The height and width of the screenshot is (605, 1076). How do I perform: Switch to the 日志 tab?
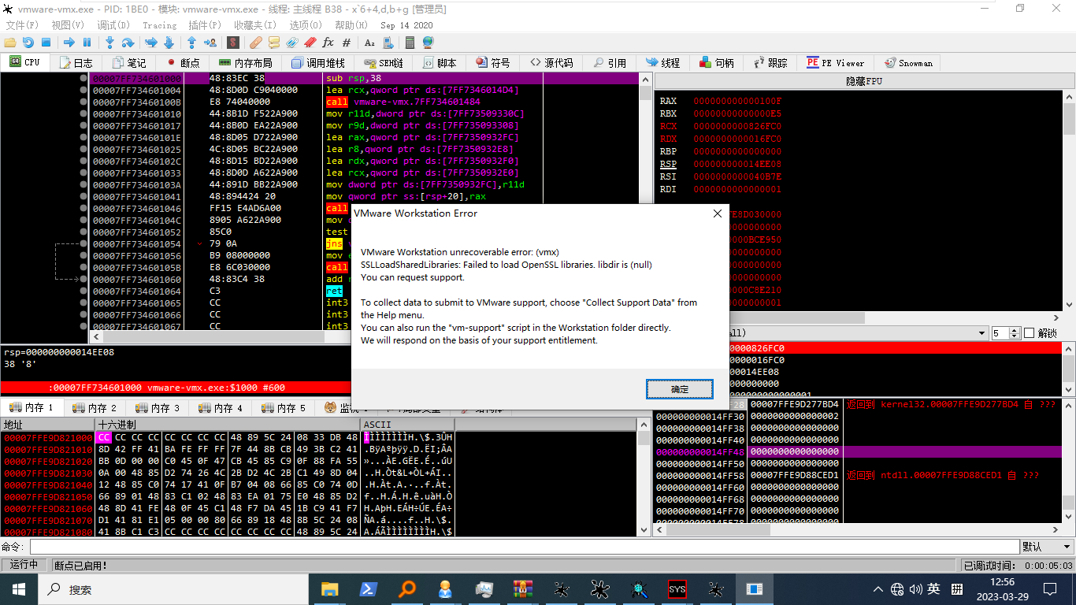pos(75,63)
